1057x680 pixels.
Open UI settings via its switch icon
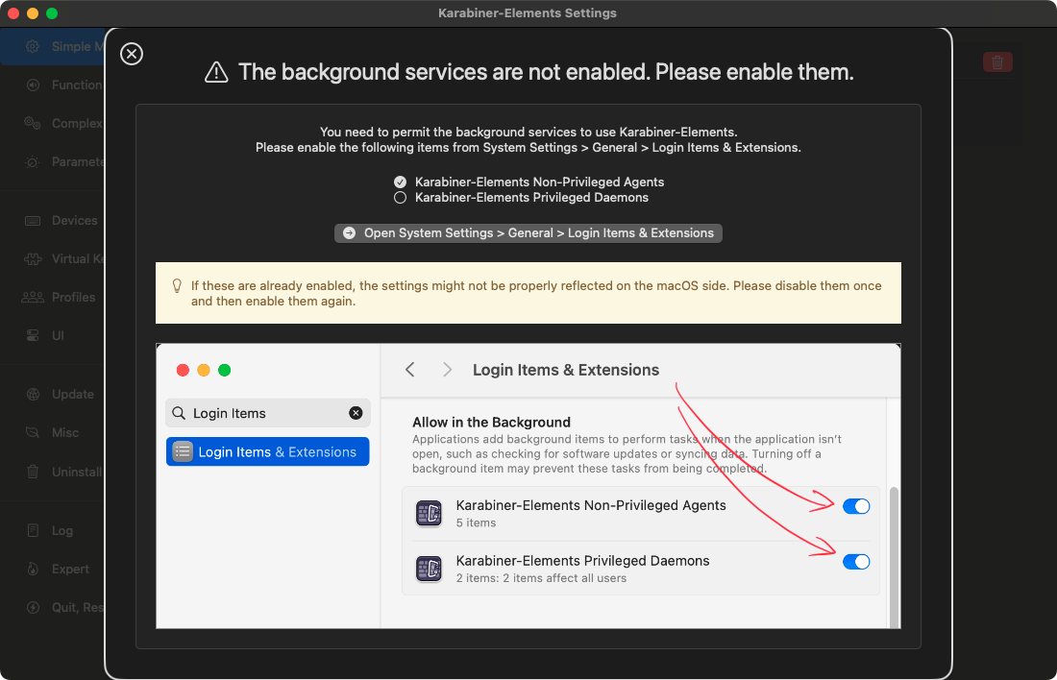click(x=33, y=335)
